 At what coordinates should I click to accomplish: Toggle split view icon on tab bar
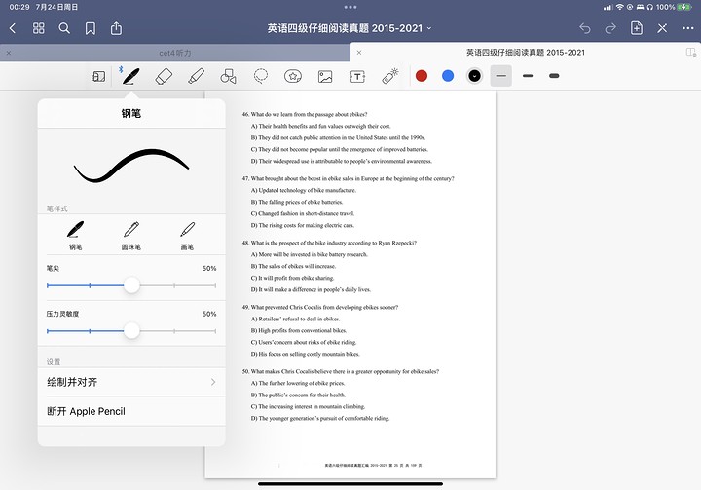(x=691, y=53)
